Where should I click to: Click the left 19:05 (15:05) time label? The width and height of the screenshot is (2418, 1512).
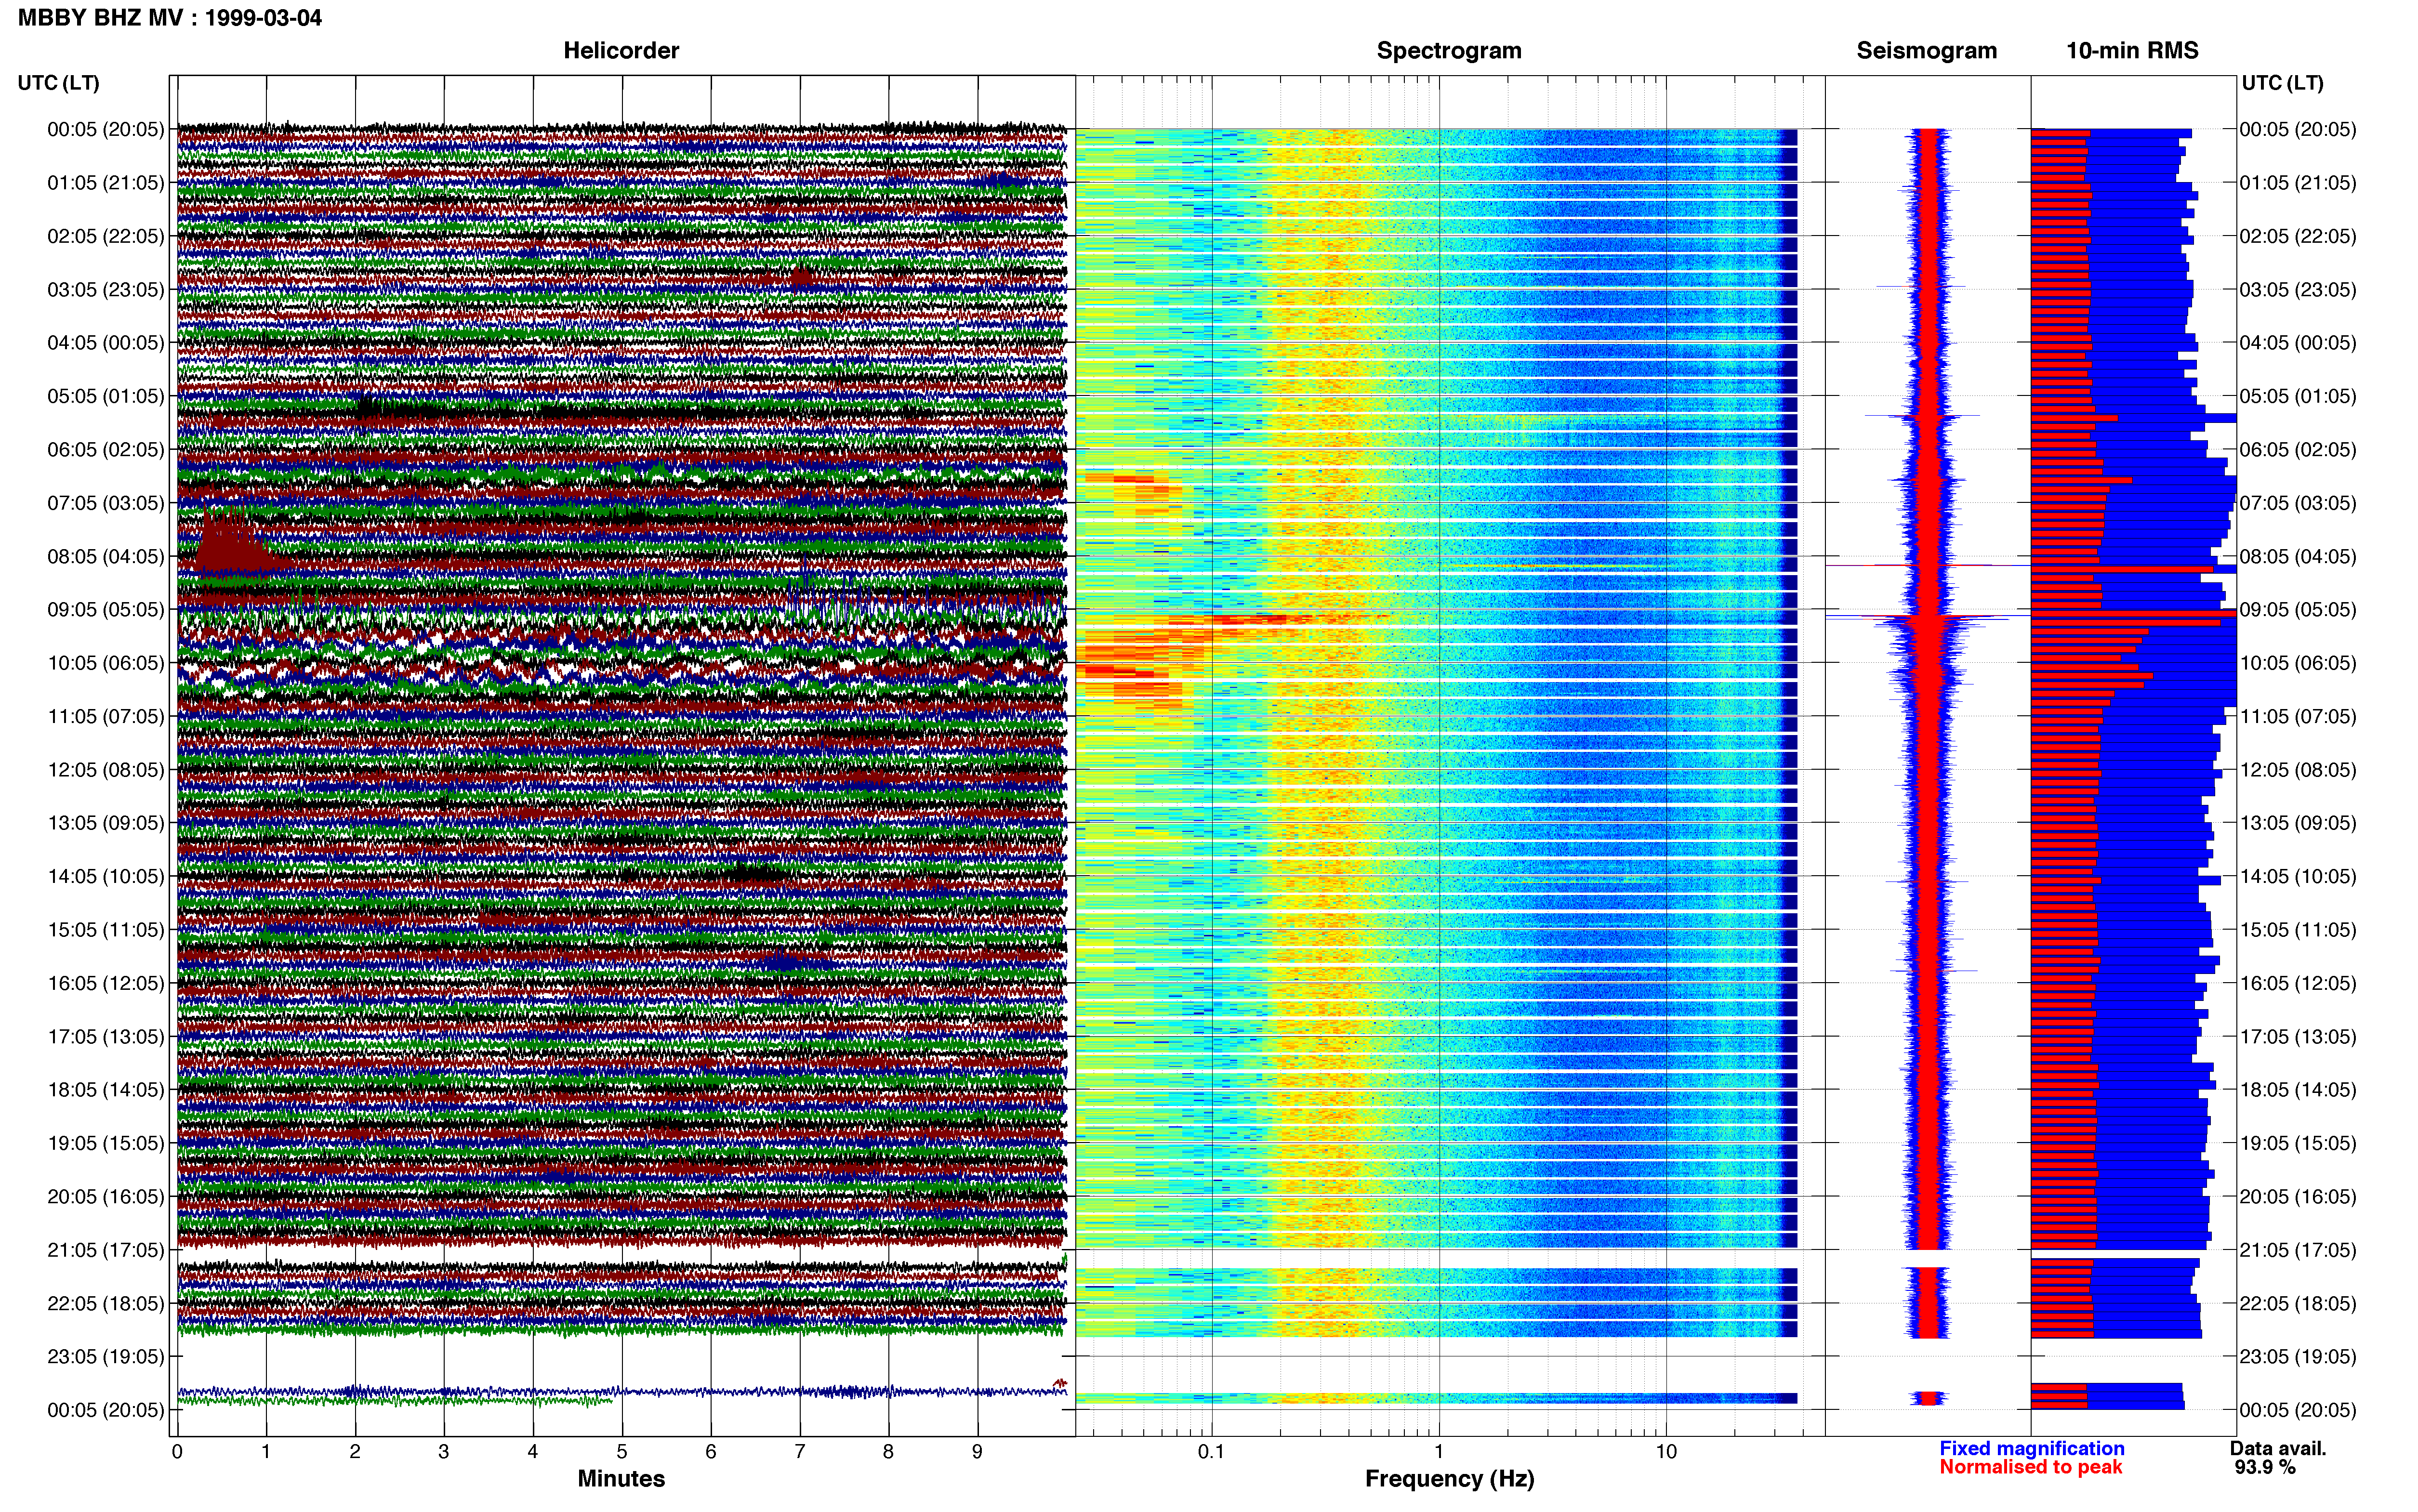[x=105, y=1143]
